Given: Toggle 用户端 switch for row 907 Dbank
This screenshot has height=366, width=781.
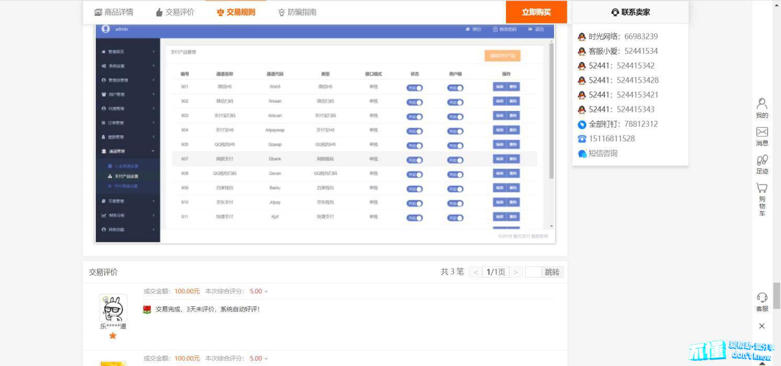Looking at the screenshot, I should click(455, 160).
